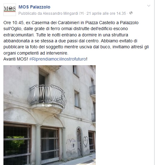
Task: Click the "organi competenti ad intervenire" text line
Action: [36, 53]
